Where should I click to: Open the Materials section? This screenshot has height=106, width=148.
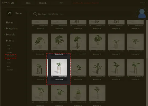click(12, 29)
